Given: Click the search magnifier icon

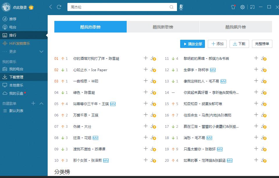Looking at the screenshot, I should click(172, 7).
